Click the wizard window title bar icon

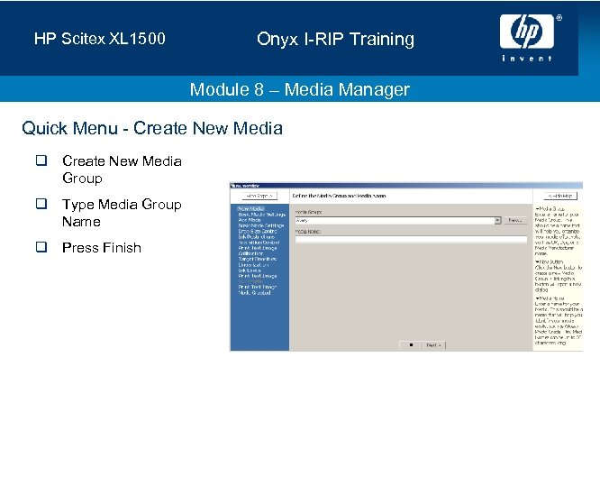[232, 186]
